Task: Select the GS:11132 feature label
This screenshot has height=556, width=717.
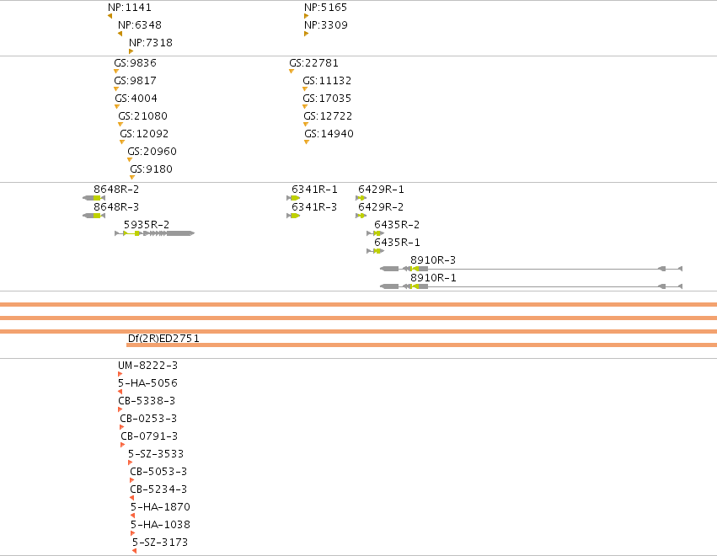Action: (x=327, y=81)
